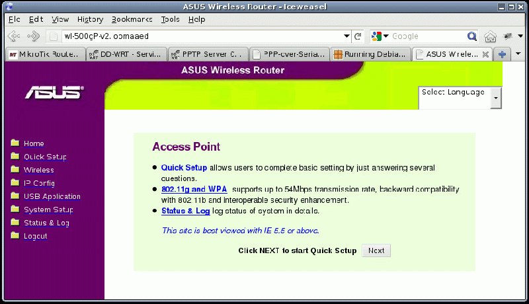
Task: Reload the page with the refresh icon
Action: coord(358,36)
